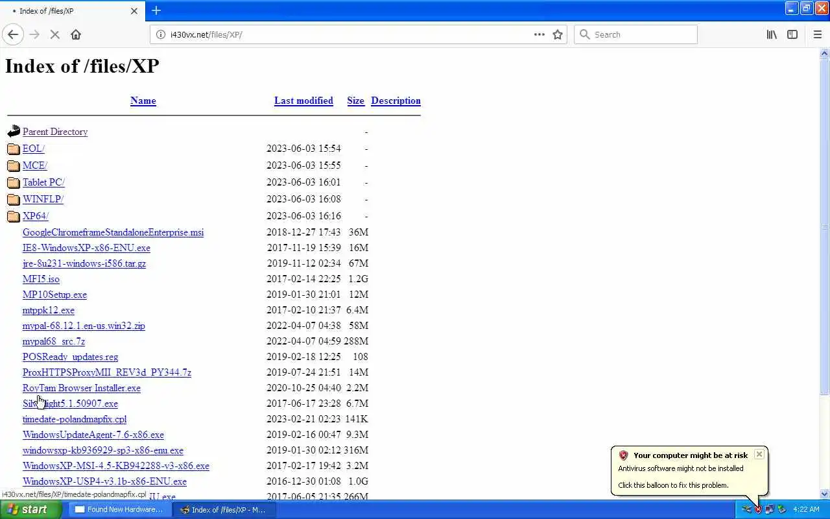Viewport: 830px width, 519px height.
Task: Open the MCE/ directory link
Action: coord(34,165)
